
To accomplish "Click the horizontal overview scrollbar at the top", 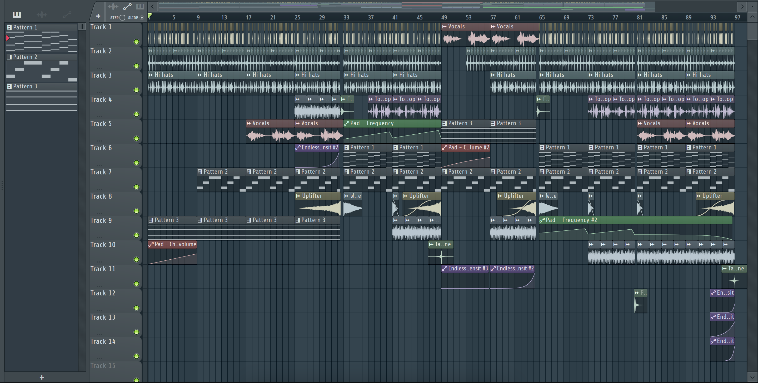I will click(x=407, y=7).
